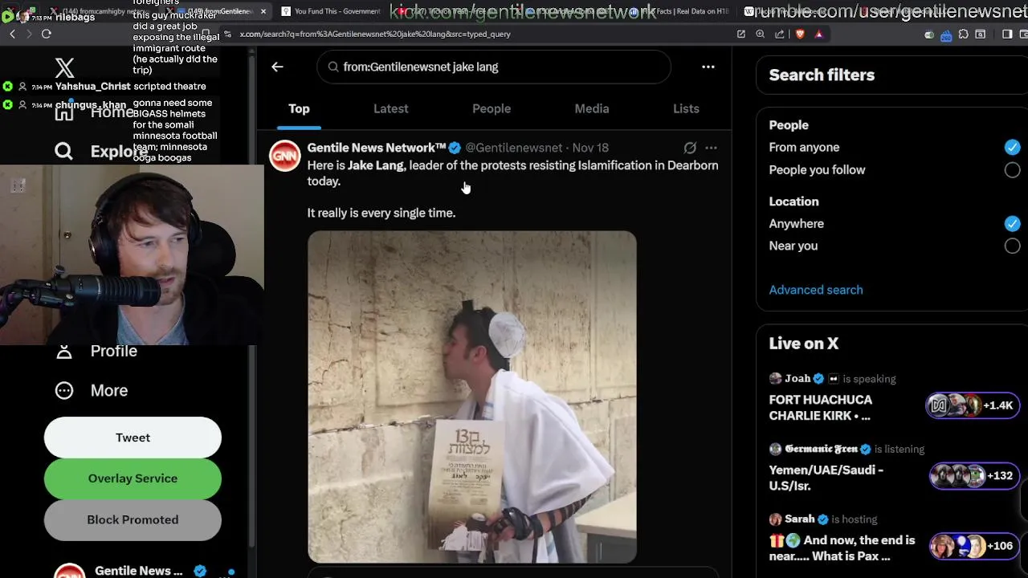Viewport: 1028px width, 578px height.
Task: Click the Profile label in sidebar
Action: click(113, 351)
